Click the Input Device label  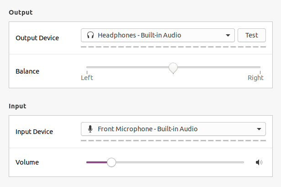[x=34, y=132]
